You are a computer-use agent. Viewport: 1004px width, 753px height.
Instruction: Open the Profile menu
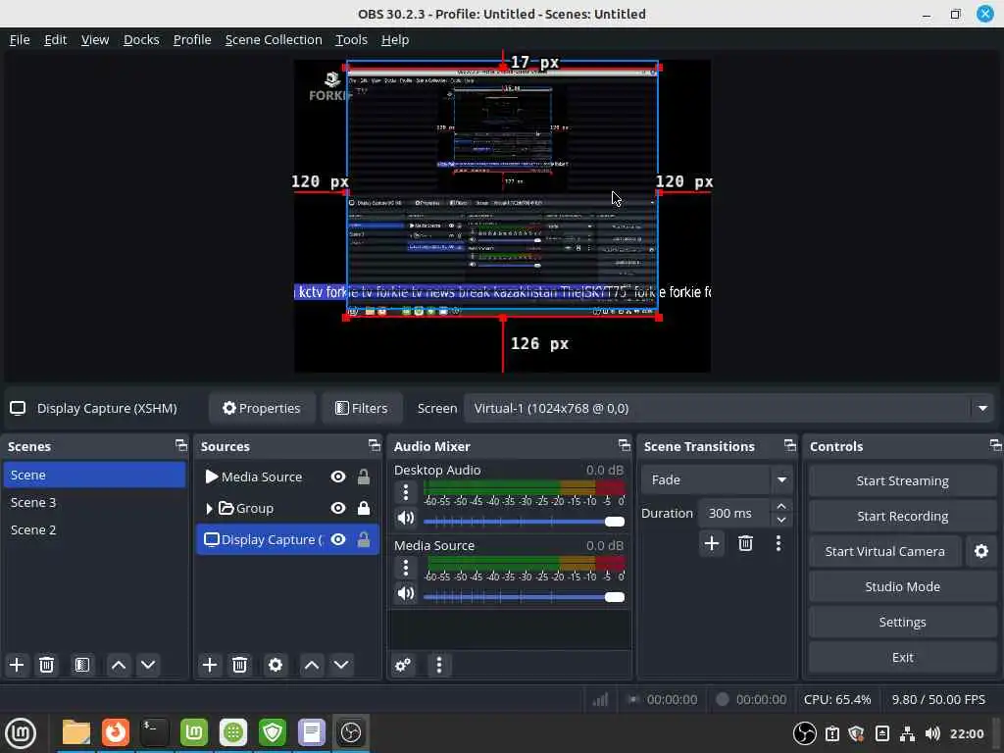192,39
